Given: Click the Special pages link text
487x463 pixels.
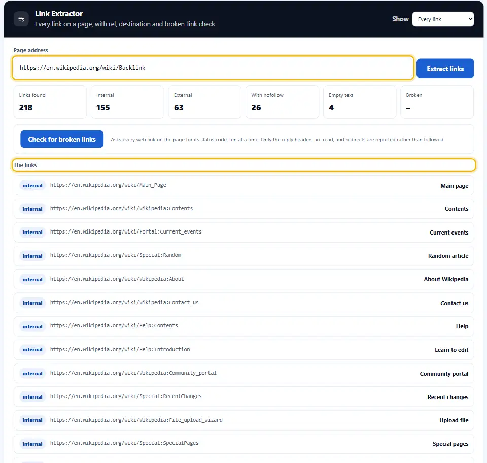Looking at the screenshot, I should pyautogui.click(x=450, y=444).
